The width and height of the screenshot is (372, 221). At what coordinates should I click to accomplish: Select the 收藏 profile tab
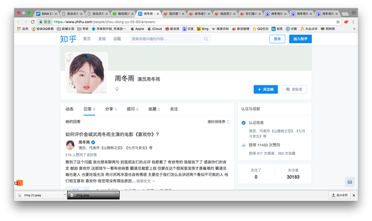coord(154,109)
